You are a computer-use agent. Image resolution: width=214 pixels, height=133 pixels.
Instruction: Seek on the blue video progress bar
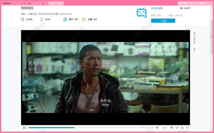point(84,128)
